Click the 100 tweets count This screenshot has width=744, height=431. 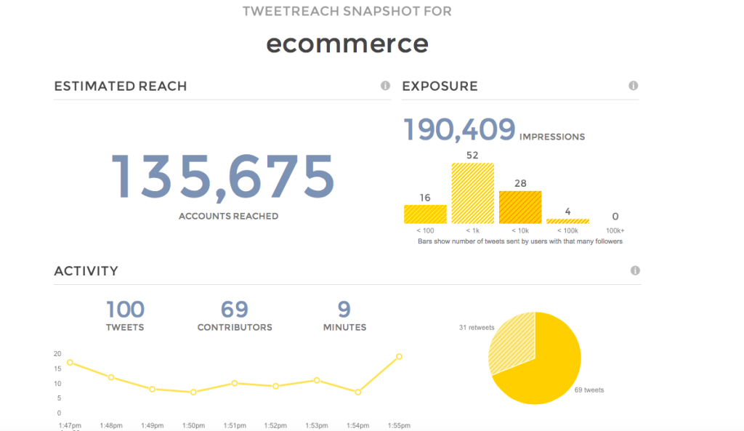[x=125, y=310]
